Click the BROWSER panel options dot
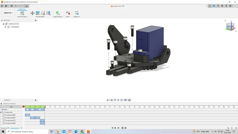This screenshot has width=238, height=134. [x=36, y=20]
